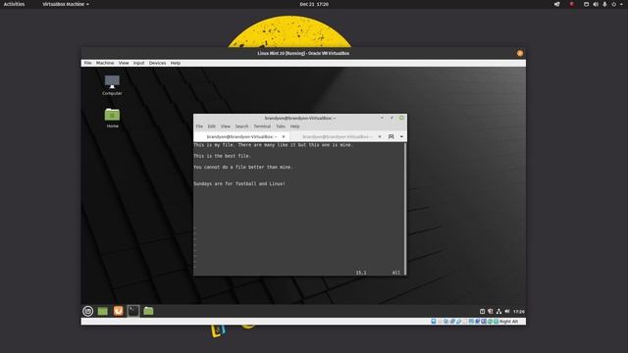Close the first active terminal tab

click(x=284, y=137)
